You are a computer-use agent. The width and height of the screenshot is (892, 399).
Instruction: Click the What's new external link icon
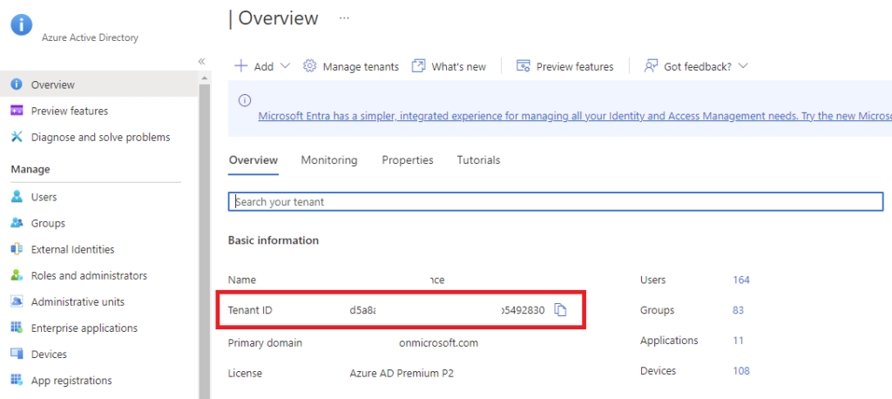(x=418, y=66)
